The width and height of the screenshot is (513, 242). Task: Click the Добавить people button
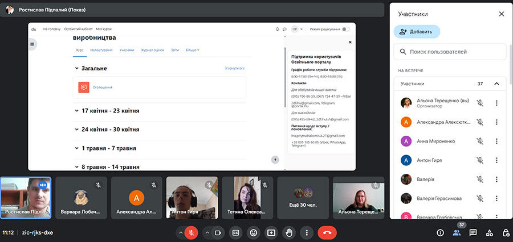(x=417, y=32)
